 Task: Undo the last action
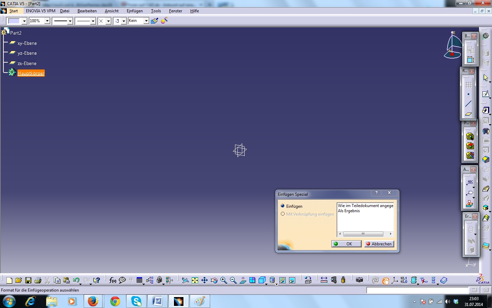(x=76, y=280)
